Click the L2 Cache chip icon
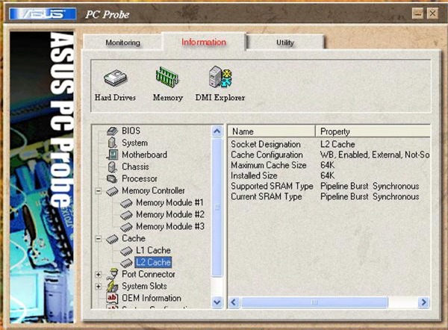The height and width of the screenshot is (330, 448). [x=126, y=262]
